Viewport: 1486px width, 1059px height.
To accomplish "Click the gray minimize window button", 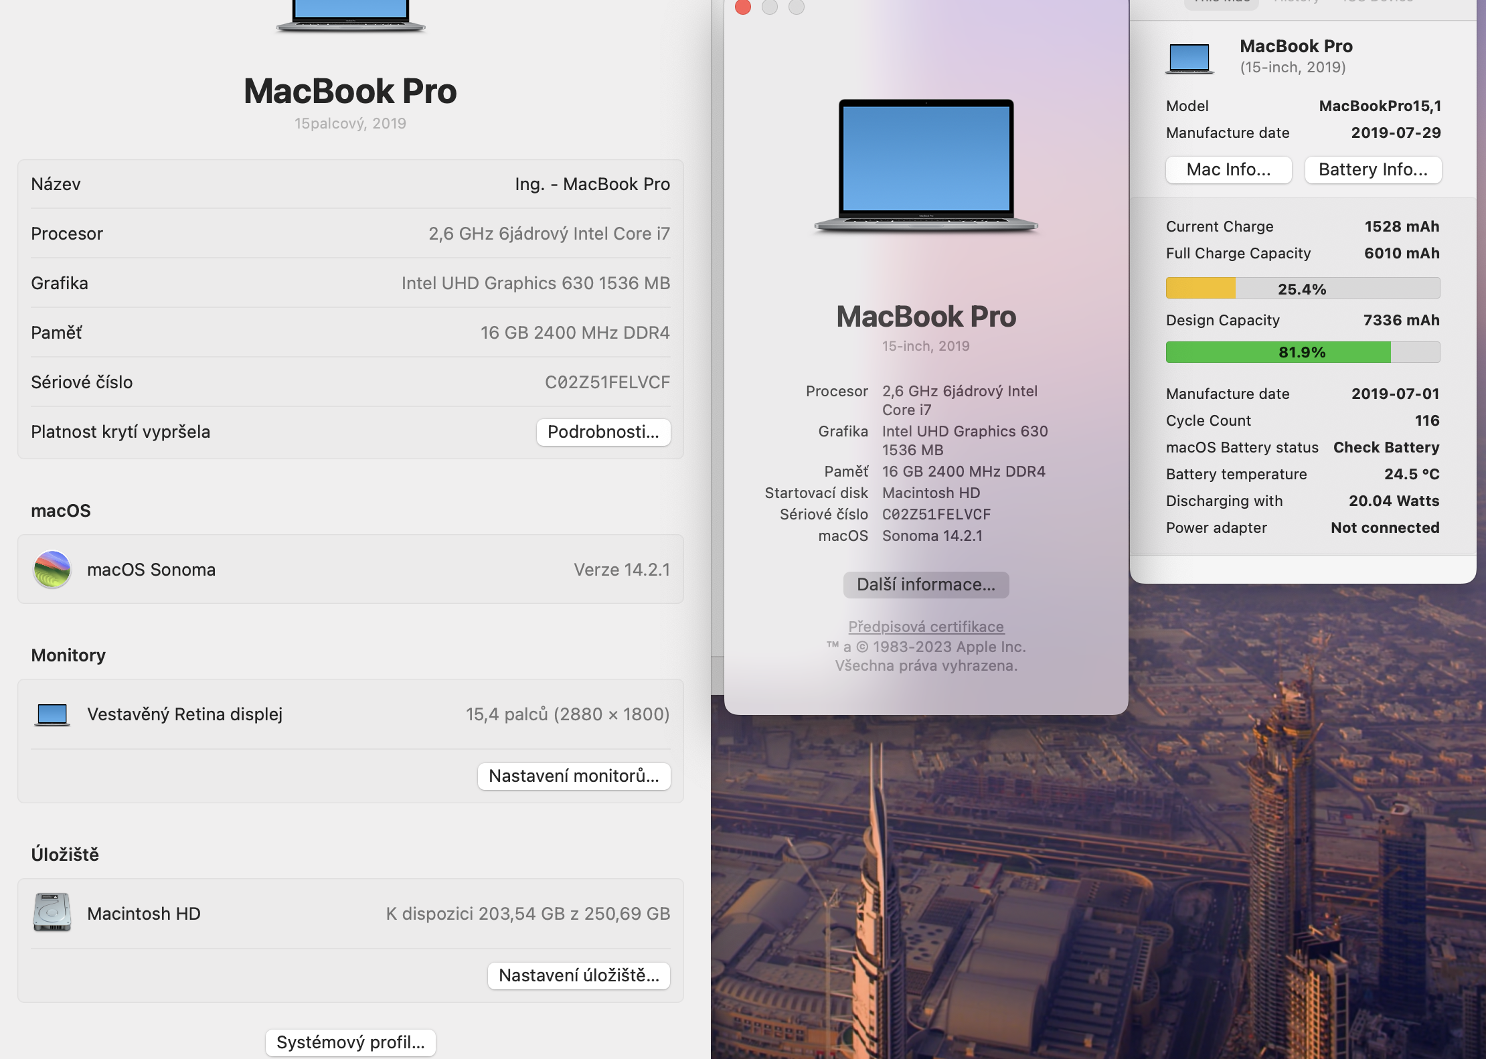I will point(770,7).
